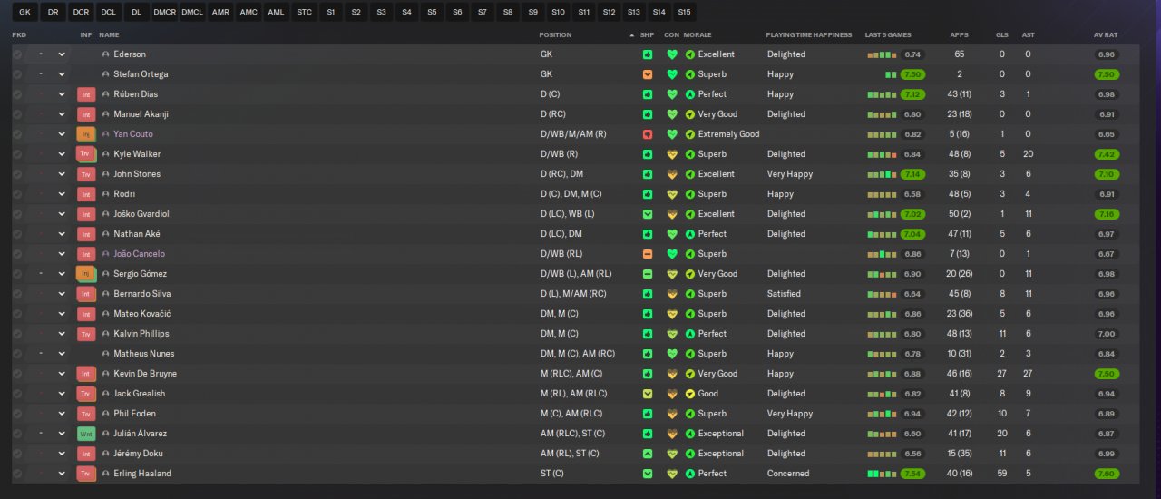Viewport: 1161px width, 499px height.
Task: Sort by the PLAYING TIME HAPPINESS header
Action: (x=809, y=34)
